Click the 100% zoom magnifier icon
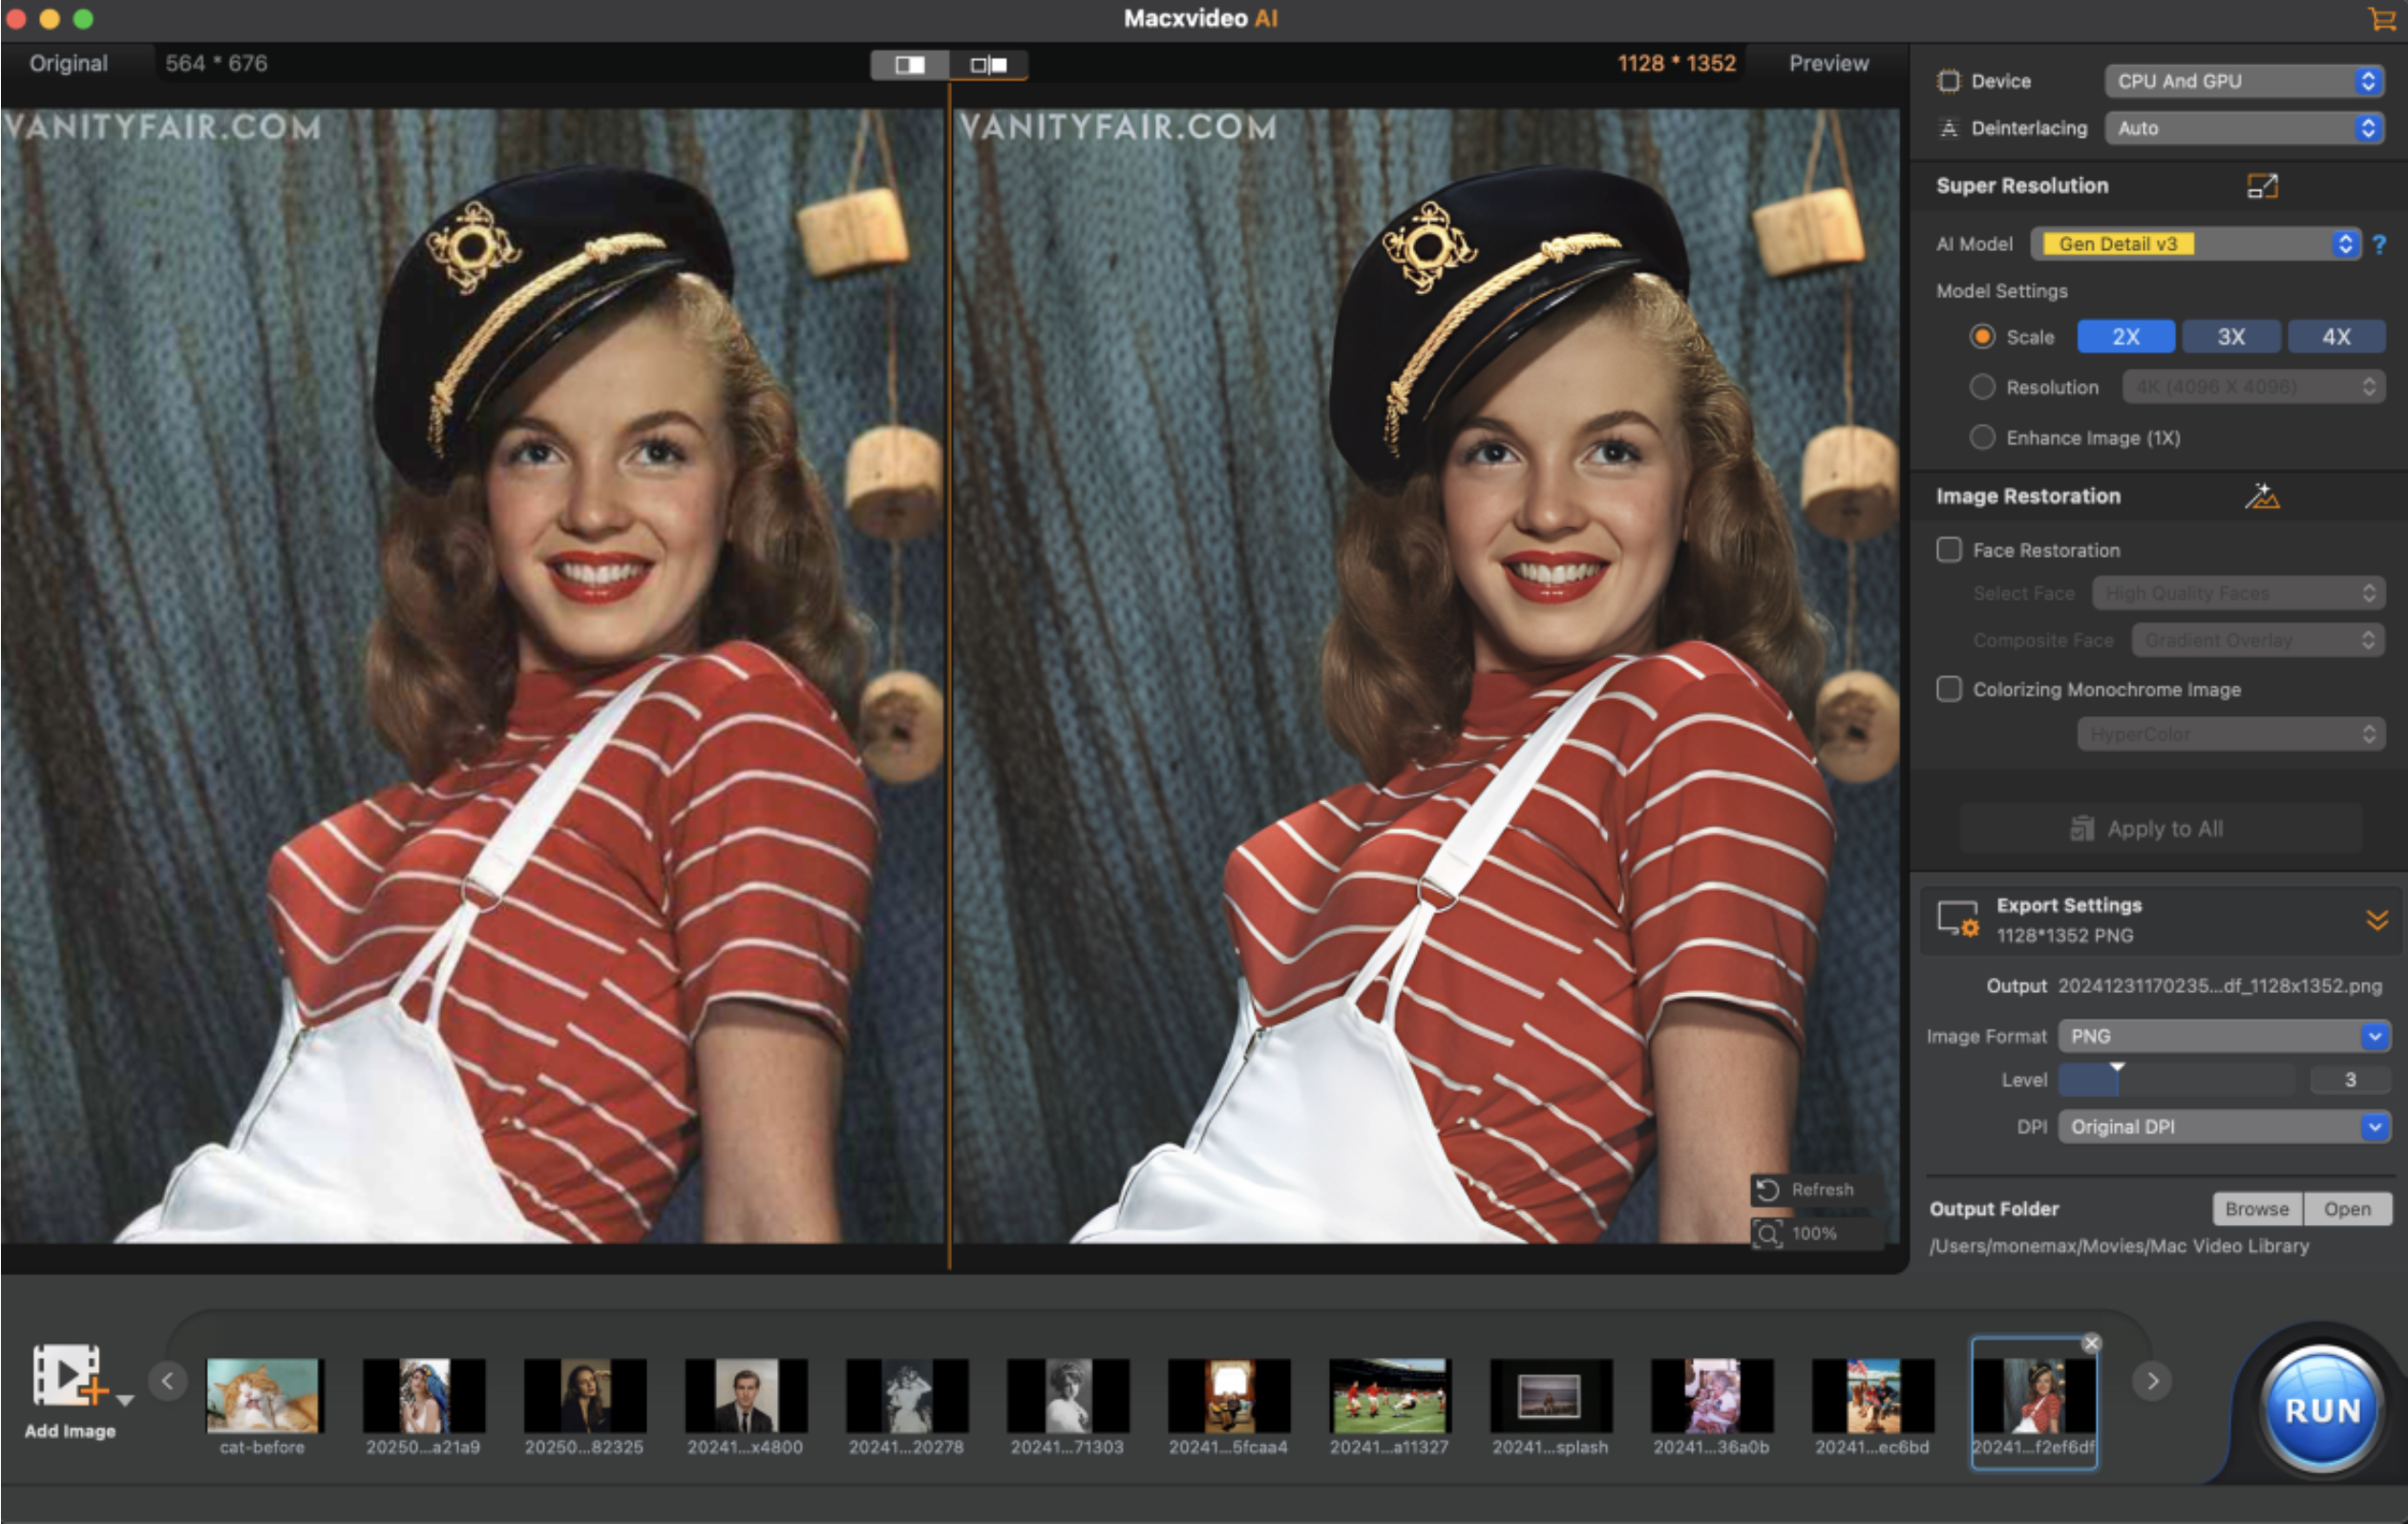The image size is (2408, 1524). (1768, 1233)
